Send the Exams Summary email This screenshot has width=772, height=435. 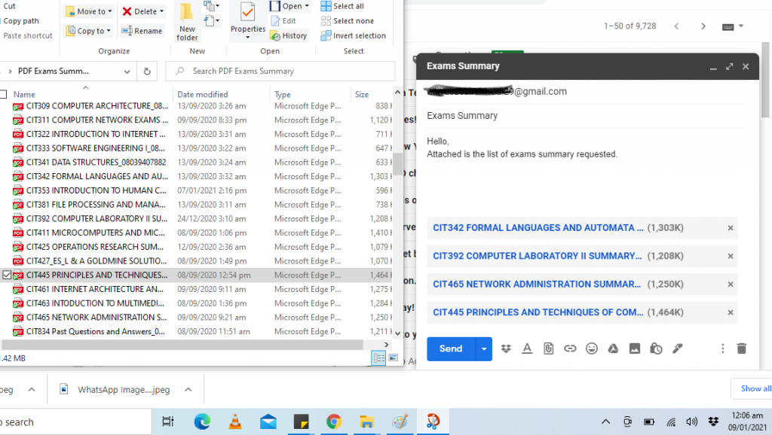(451, 348)
